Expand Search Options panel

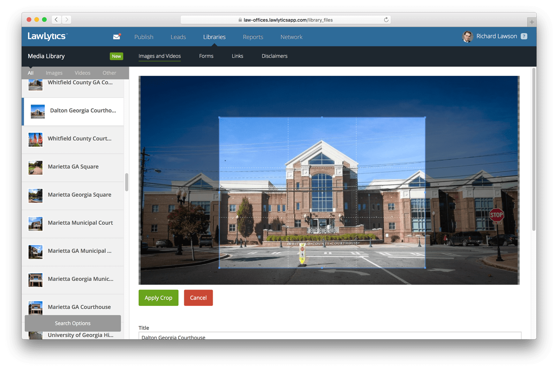73,323
